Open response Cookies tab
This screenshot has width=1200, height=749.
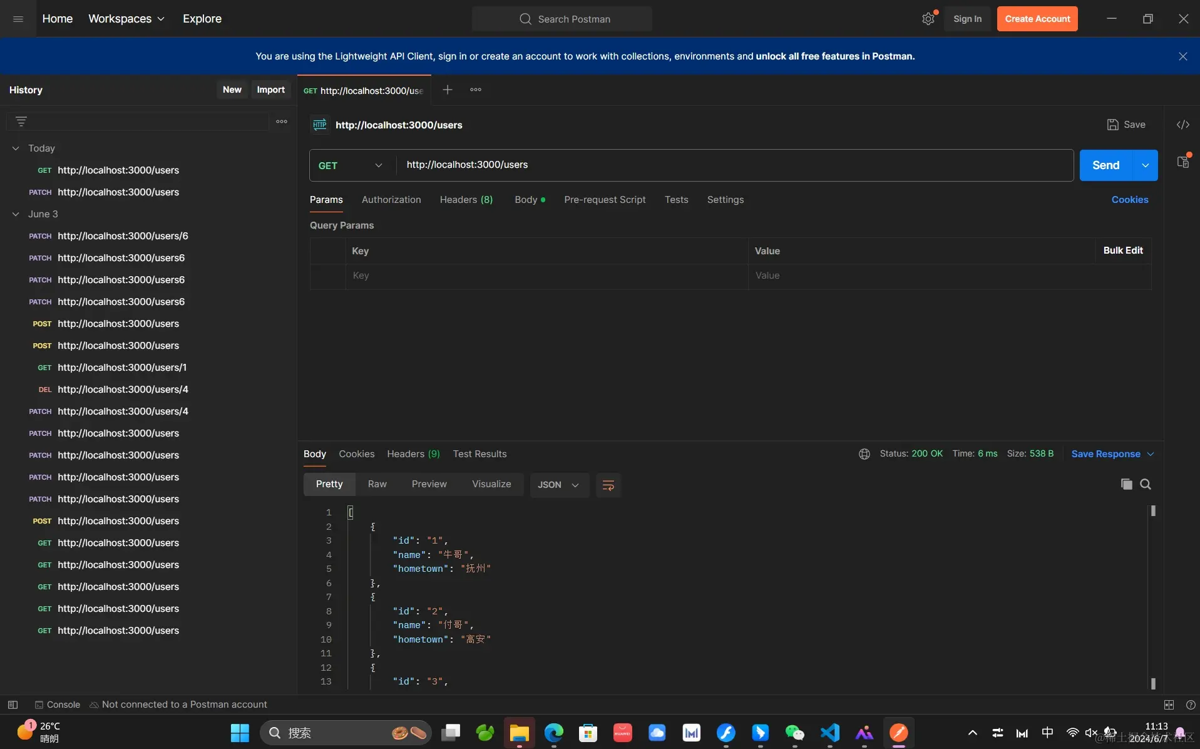tap(357, 454)
